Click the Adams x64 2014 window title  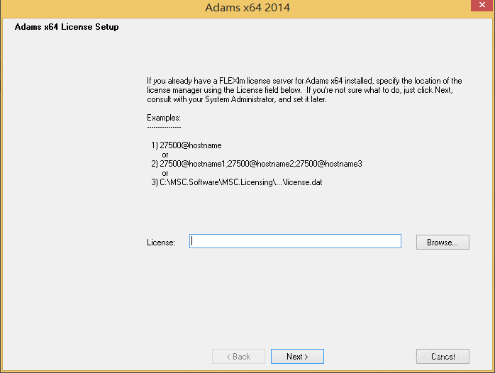[x=247, y=7]
